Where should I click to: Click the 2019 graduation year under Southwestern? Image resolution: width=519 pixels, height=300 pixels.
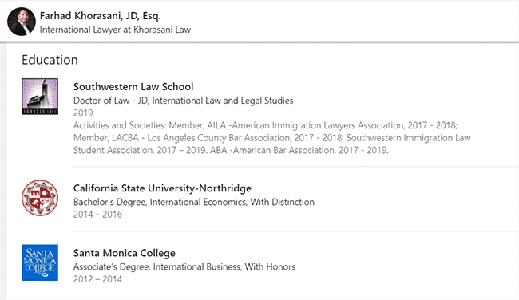83,112
